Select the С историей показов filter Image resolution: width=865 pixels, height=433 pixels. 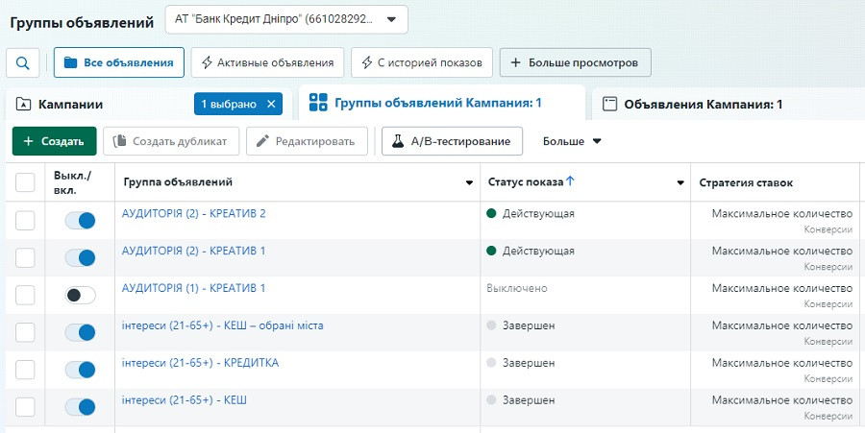pos(422,62)
